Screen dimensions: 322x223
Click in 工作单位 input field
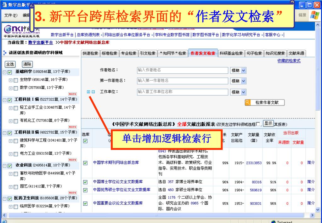point(183,92)
